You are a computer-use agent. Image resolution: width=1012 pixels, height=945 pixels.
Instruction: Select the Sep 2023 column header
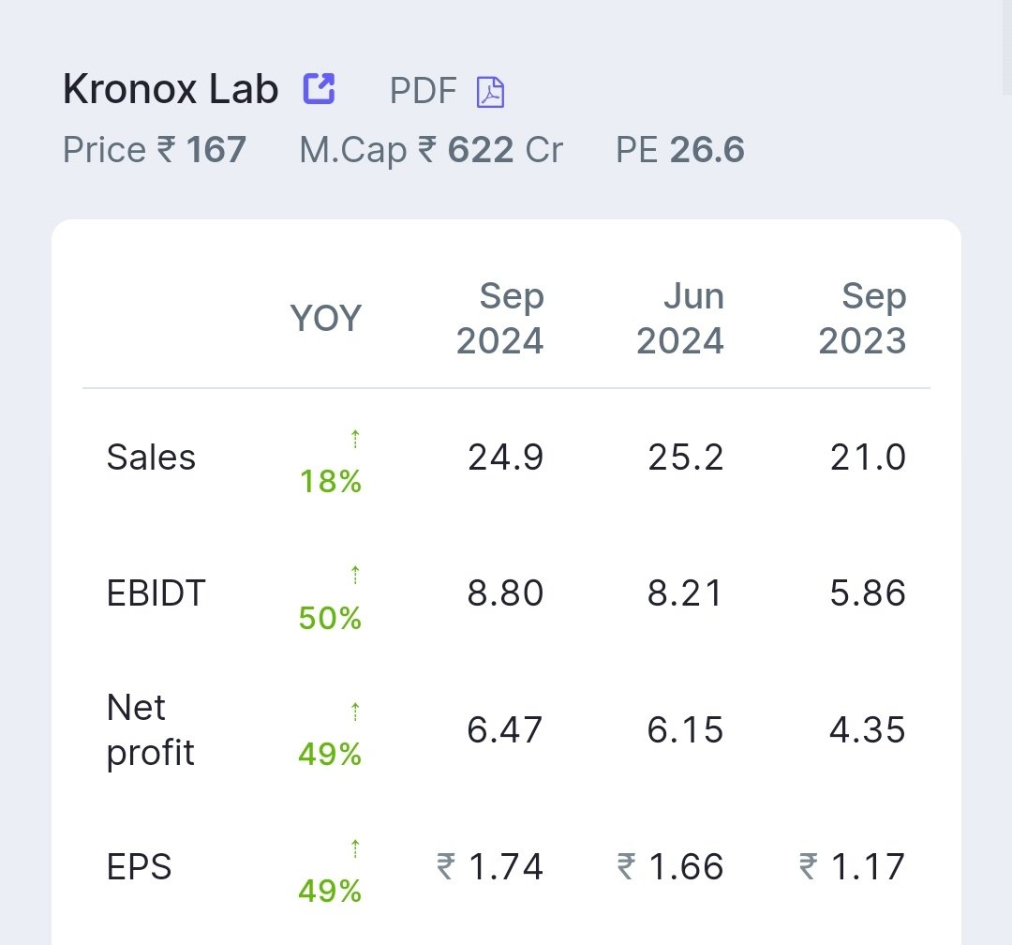(x=862, y=319)
